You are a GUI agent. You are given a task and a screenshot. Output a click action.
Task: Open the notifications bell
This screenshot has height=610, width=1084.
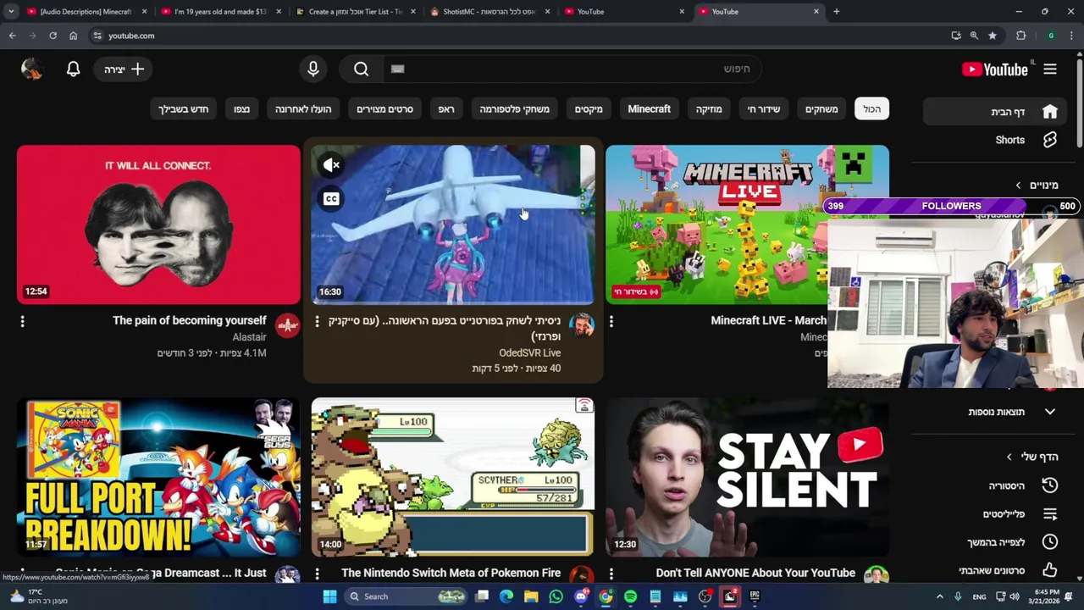74,69
